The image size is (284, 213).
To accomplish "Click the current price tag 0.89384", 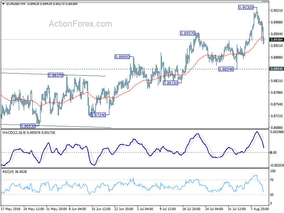I will [277, 40].
